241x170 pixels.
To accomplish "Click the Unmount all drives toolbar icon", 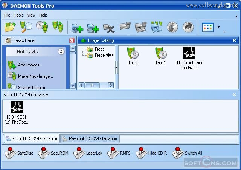I will pyautogui.click(x=157, y=27).
